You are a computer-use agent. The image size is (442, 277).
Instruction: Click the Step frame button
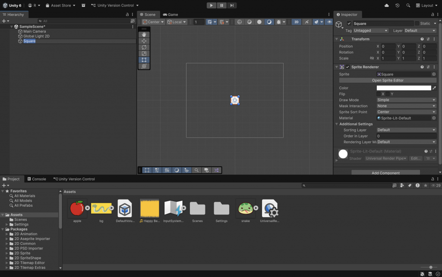pos(232,5)
